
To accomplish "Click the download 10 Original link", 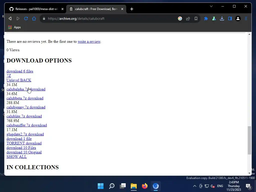I will pyautogui.click(x=24, y=152).
